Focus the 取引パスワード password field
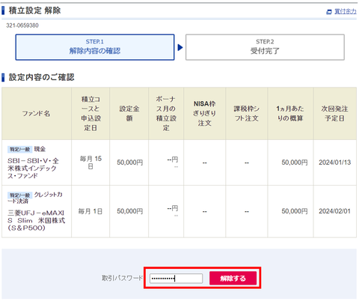 tap(176, 279)
